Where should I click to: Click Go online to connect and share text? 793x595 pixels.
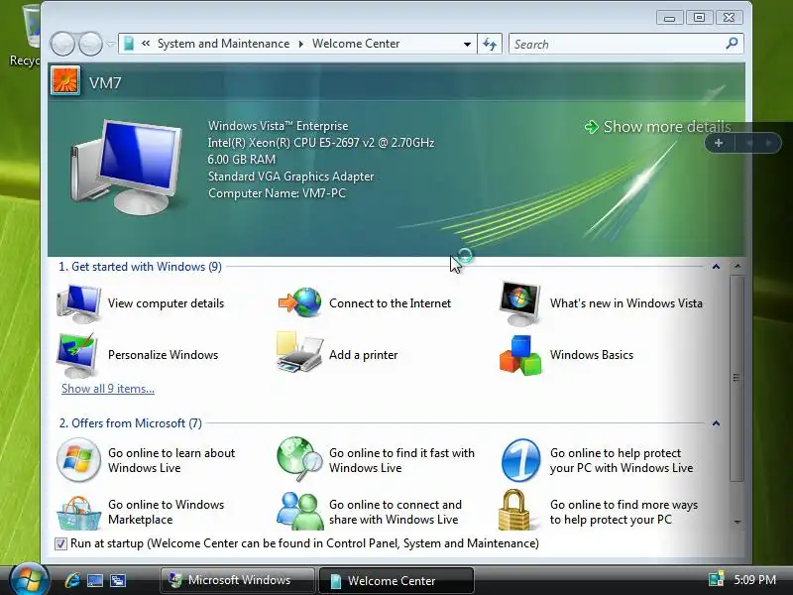[395, 512]
